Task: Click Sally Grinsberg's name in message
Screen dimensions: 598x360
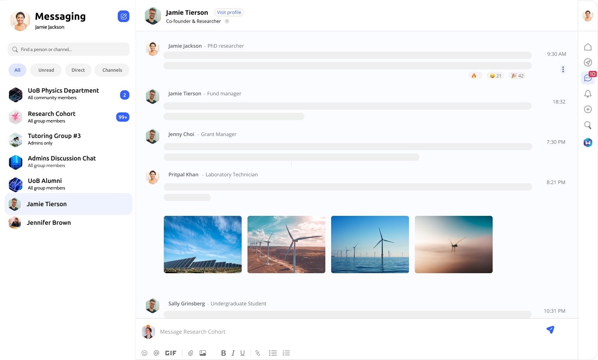Action: 187,303
